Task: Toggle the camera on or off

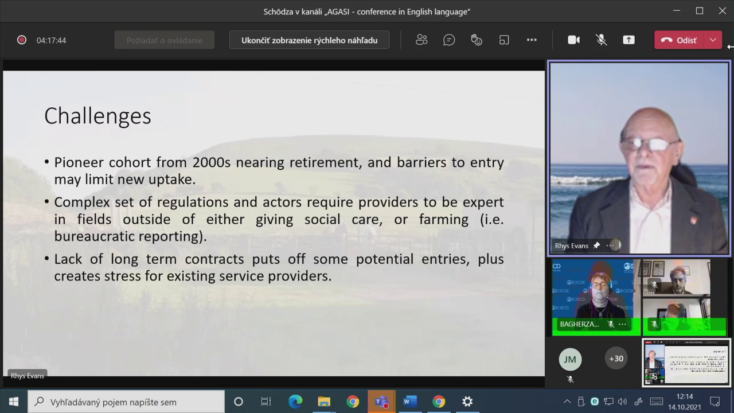Action: 573,40
